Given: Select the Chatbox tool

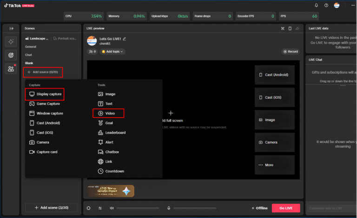Looking at the screenshot, I should (x=108, y=152).
